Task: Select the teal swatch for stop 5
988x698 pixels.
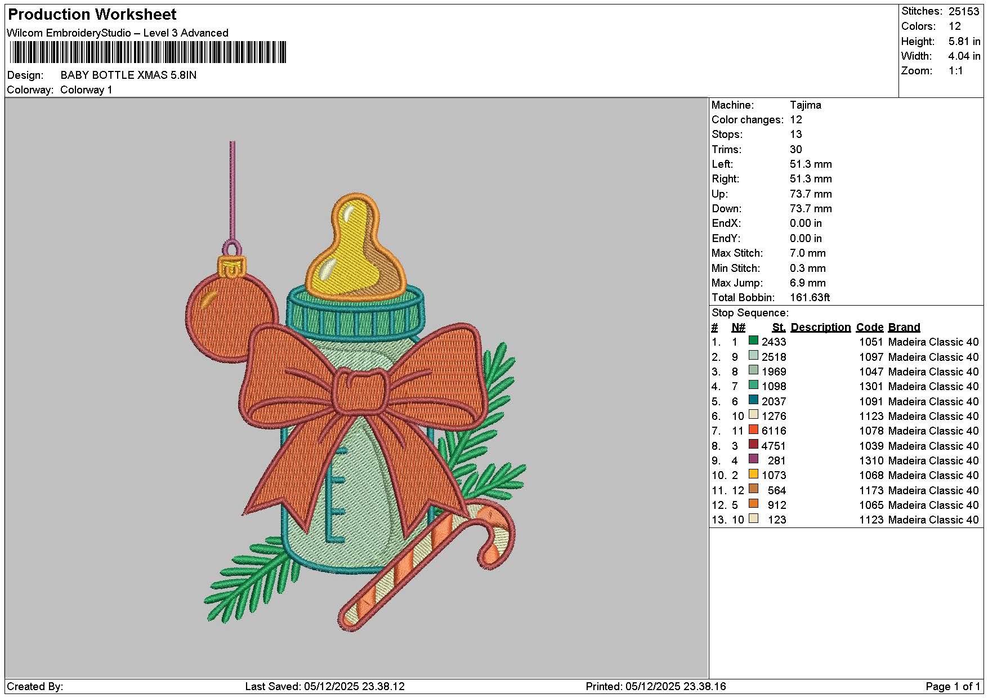Action: tap(753, 400)
